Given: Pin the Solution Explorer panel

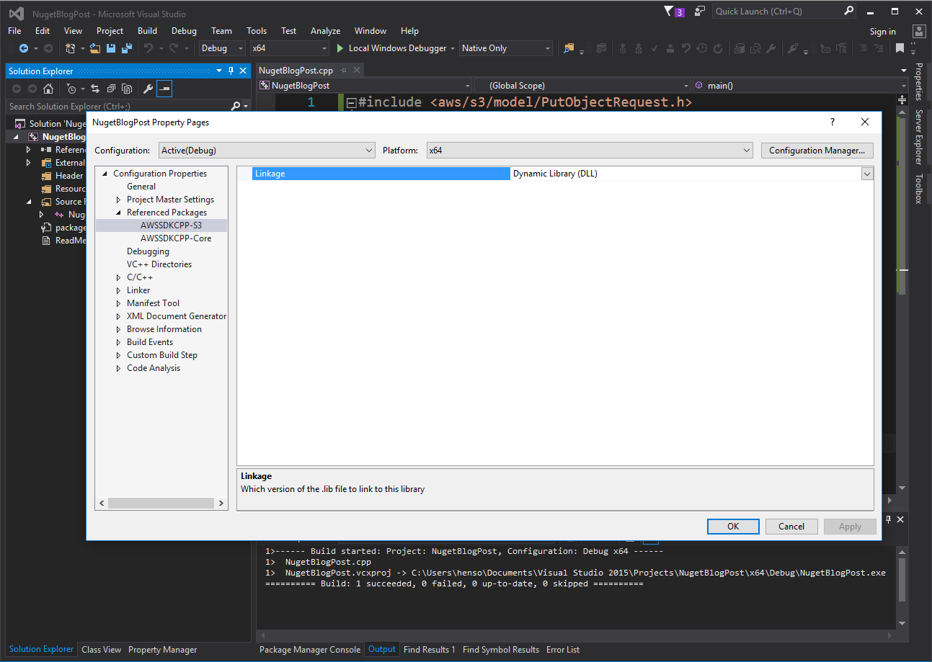Looking at the screenshot, I should [231, 71].
